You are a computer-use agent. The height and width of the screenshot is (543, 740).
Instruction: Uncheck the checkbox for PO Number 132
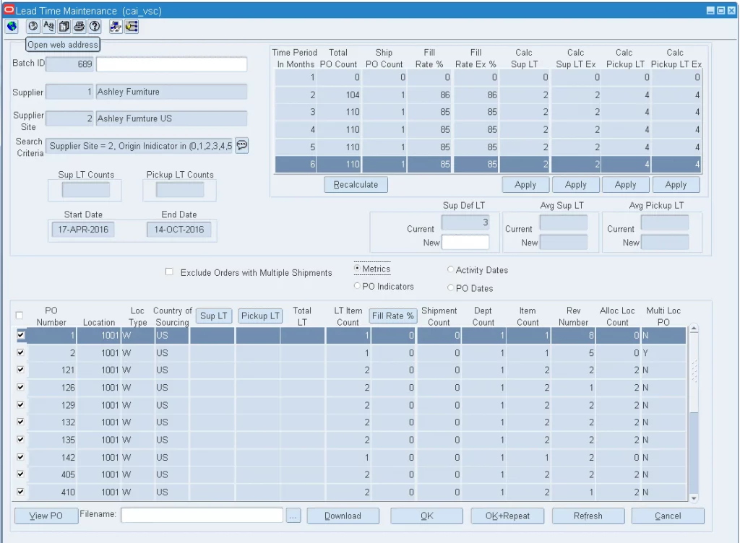click(x=20, y=422)
